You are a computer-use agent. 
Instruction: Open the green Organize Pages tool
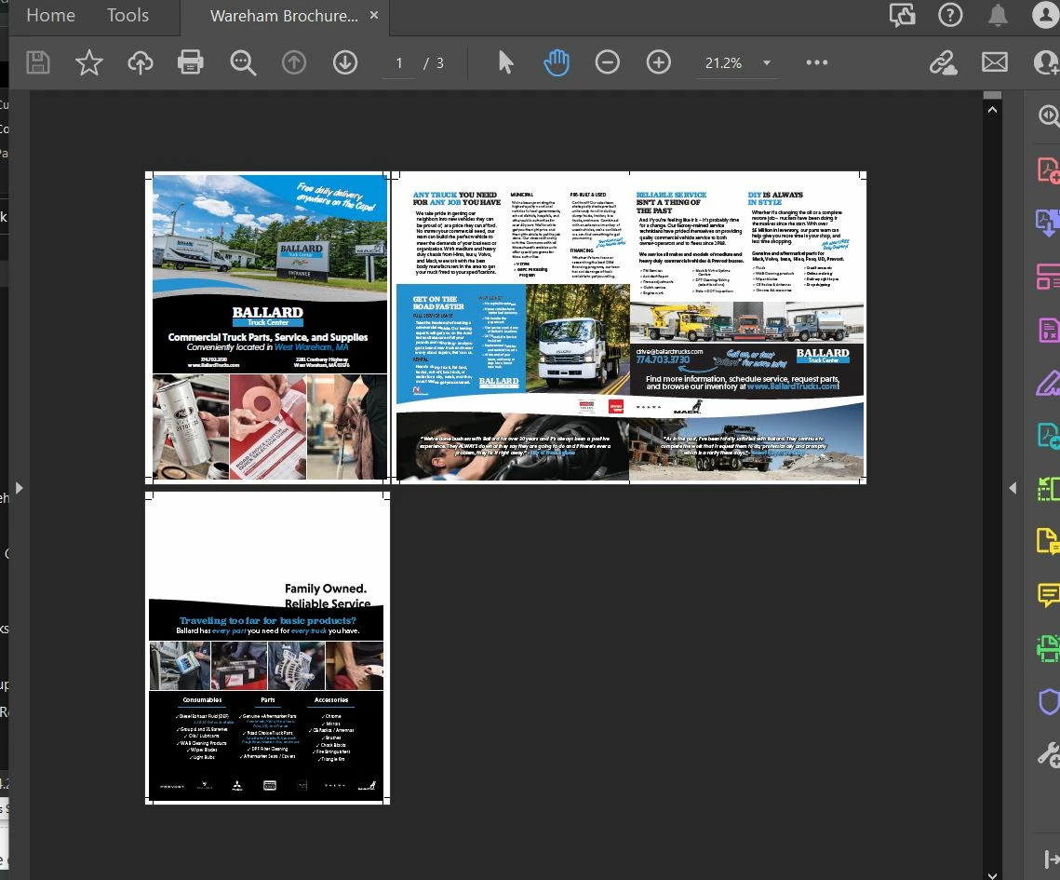coord(1049,488)
